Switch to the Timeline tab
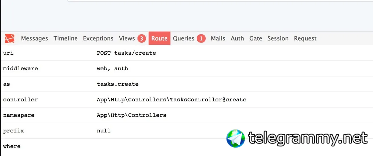 point(66,38)
